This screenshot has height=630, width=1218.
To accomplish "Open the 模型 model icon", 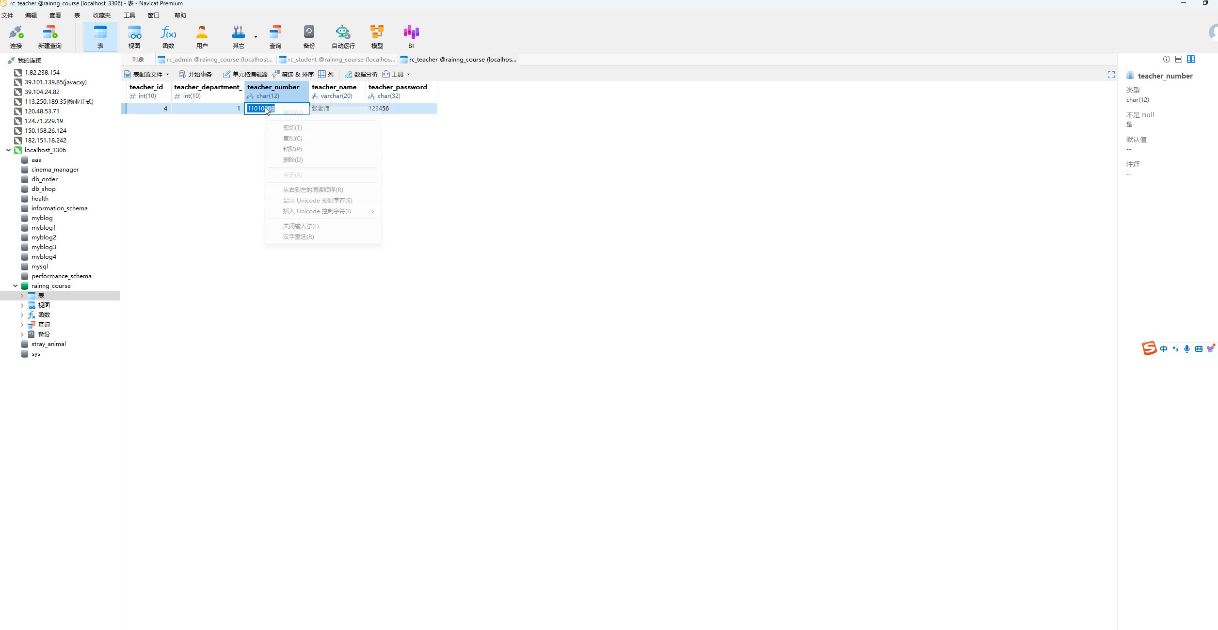I will click(377, 37).
